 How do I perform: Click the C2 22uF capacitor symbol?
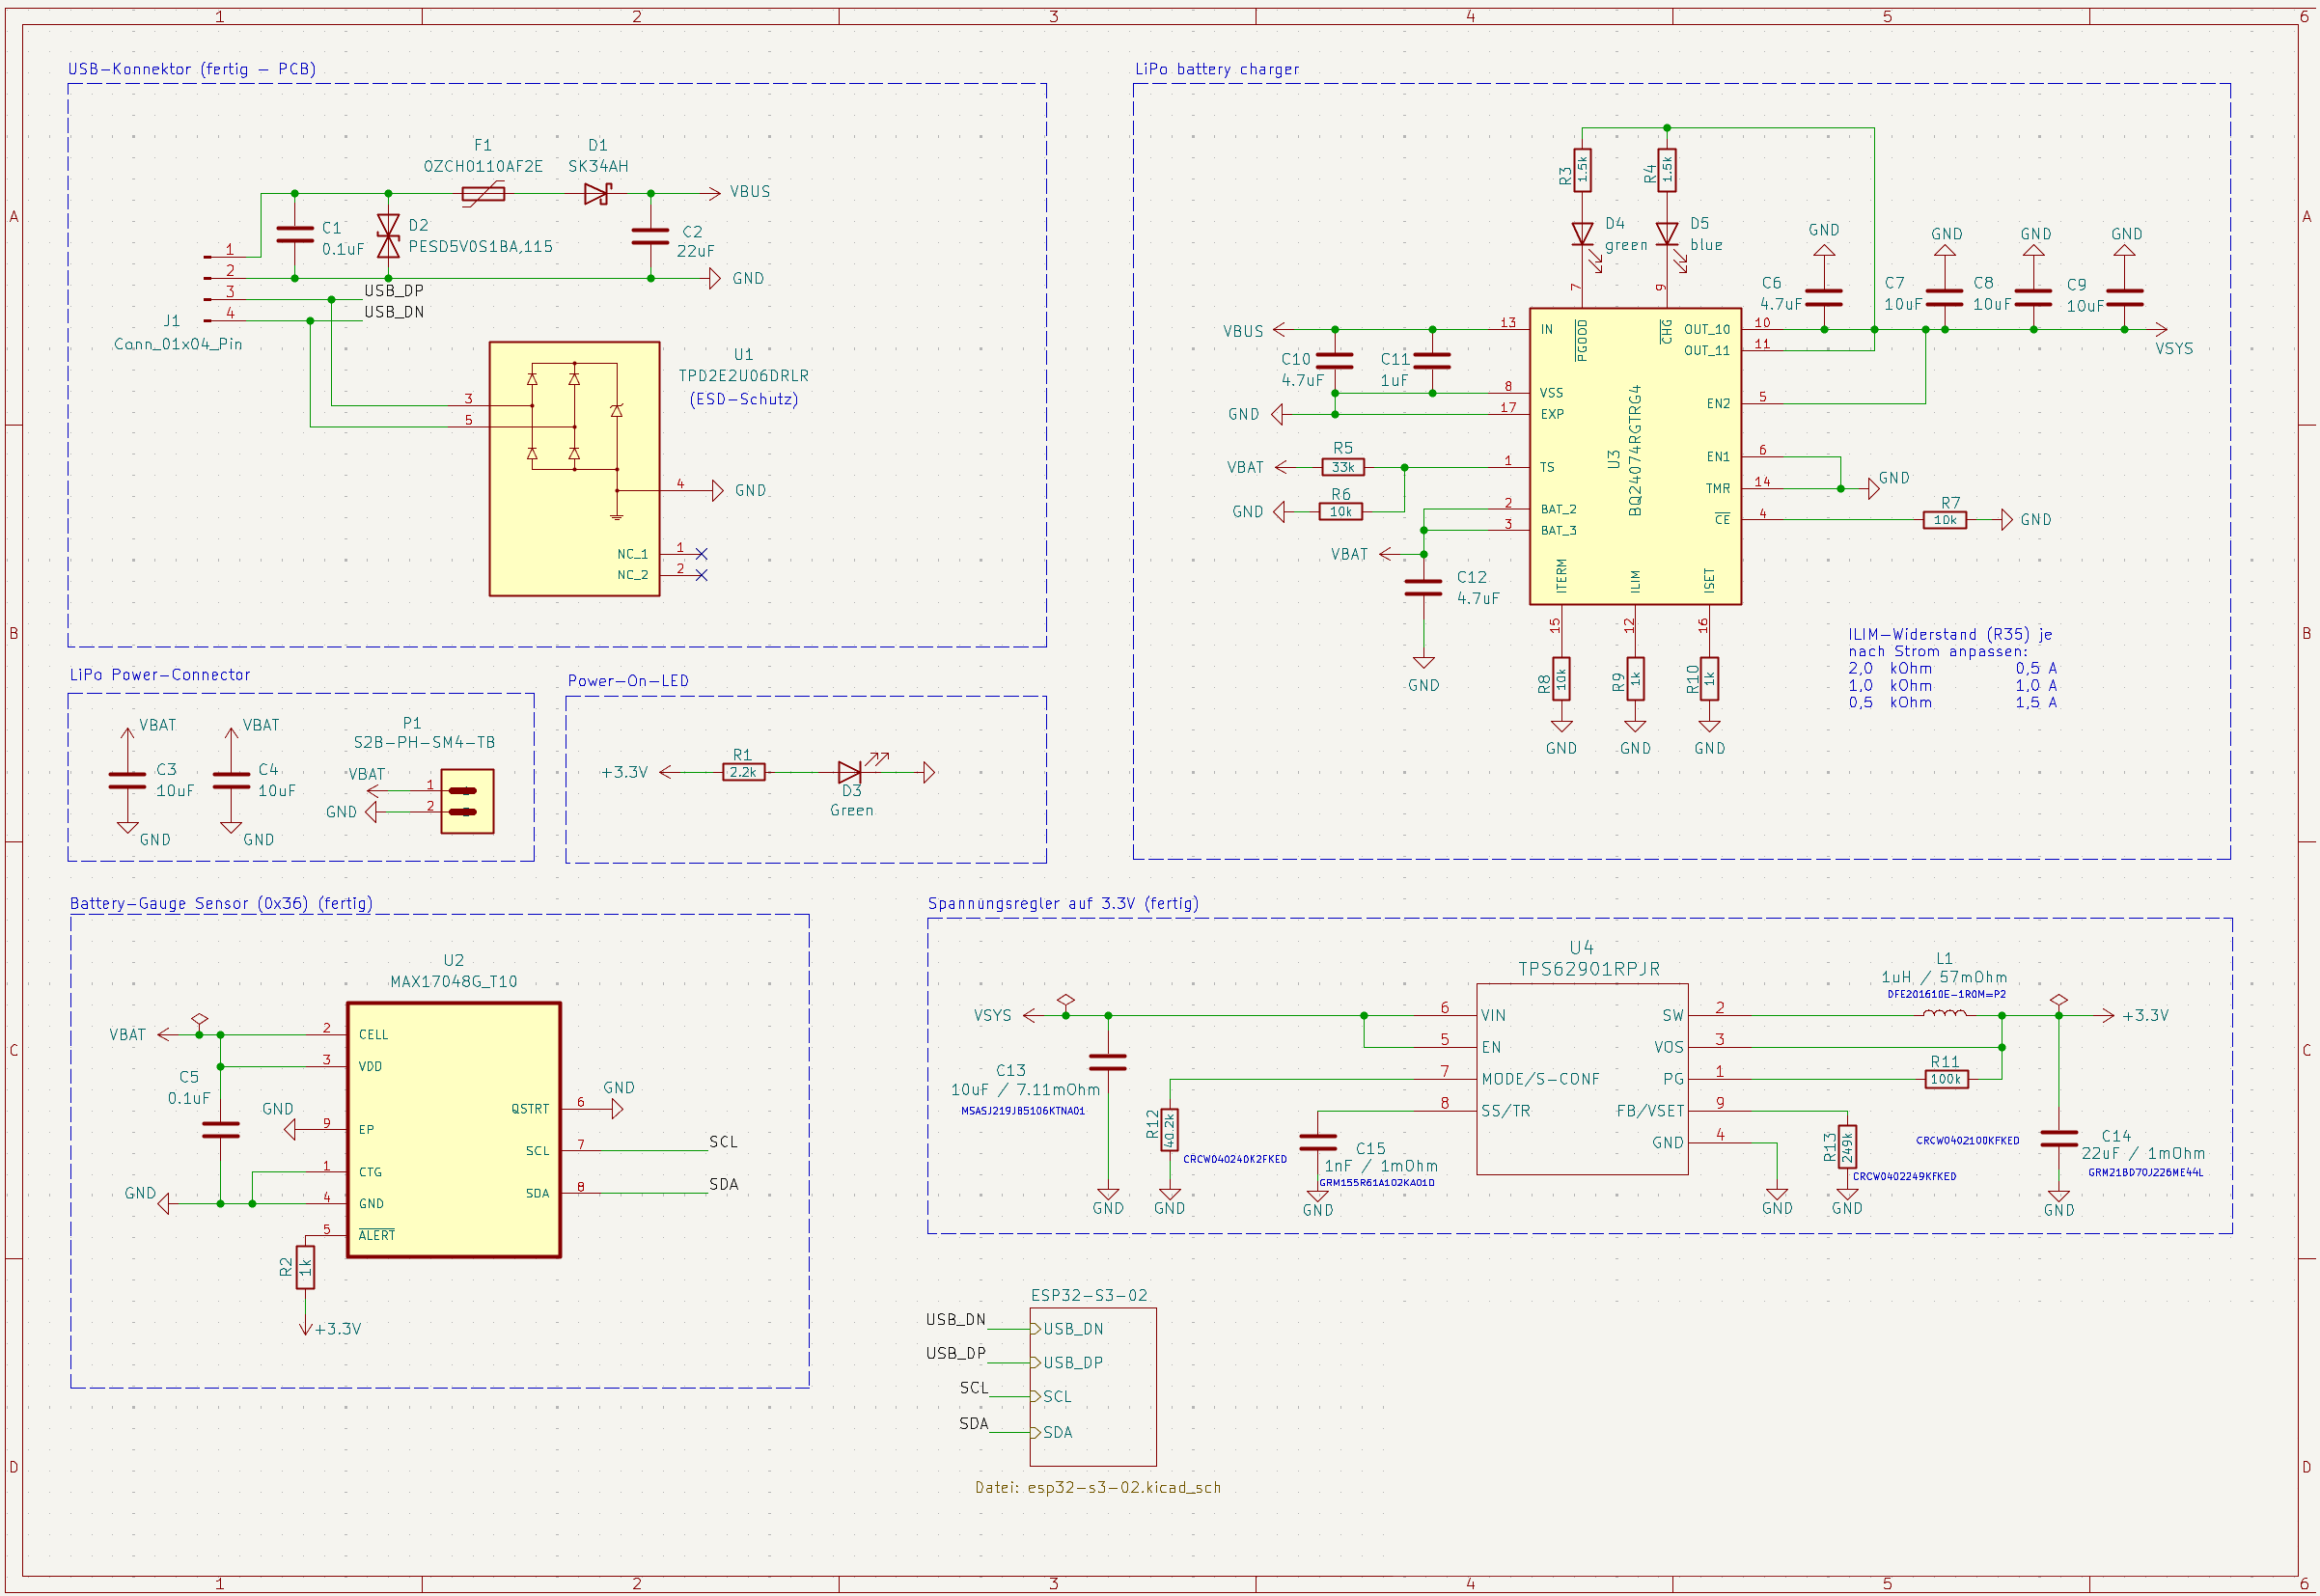point(651,237)
